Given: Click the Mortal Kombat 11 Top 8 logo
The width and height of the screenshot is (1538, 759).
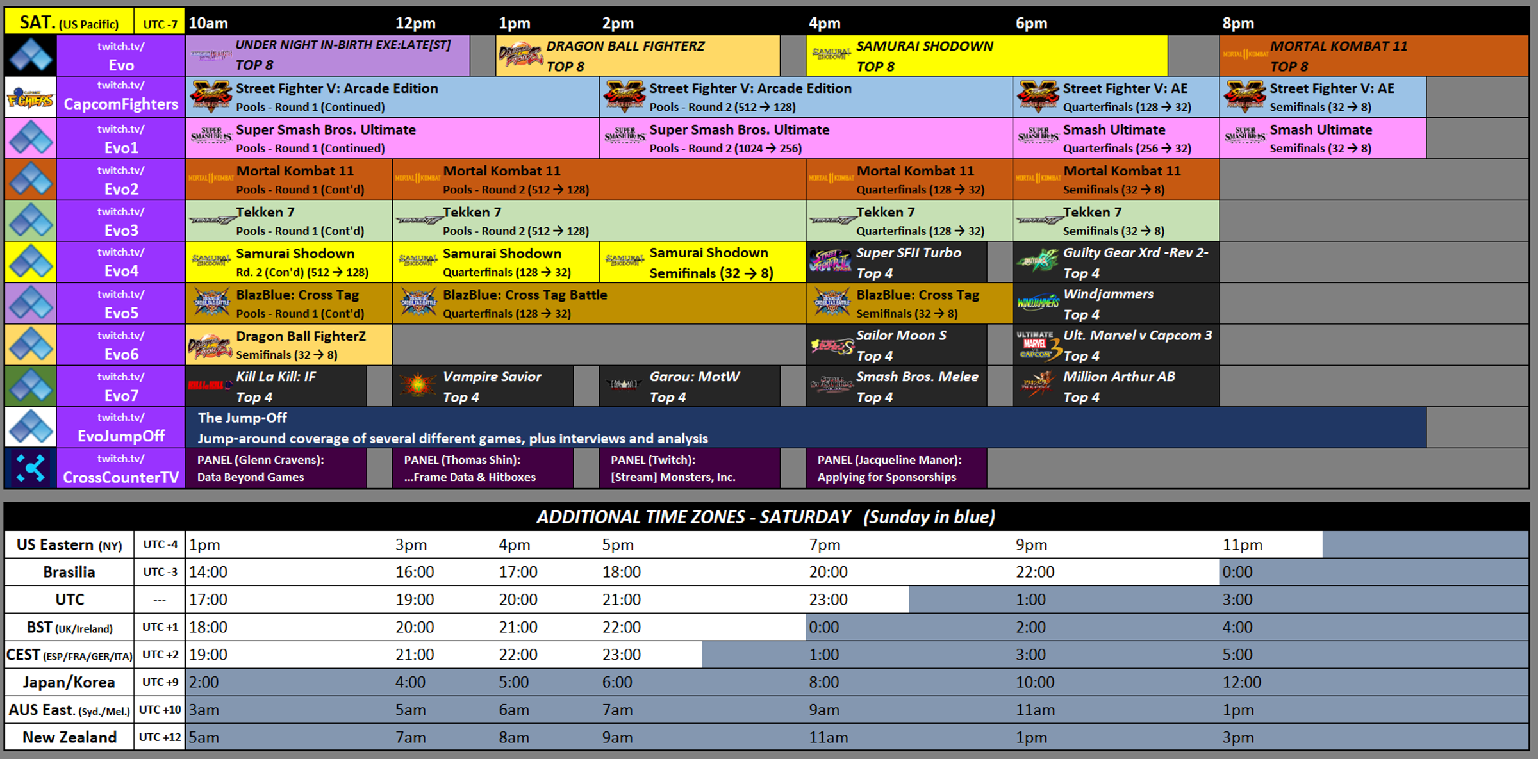Looking at the screenshot, I should click(x=1244, y=54).
